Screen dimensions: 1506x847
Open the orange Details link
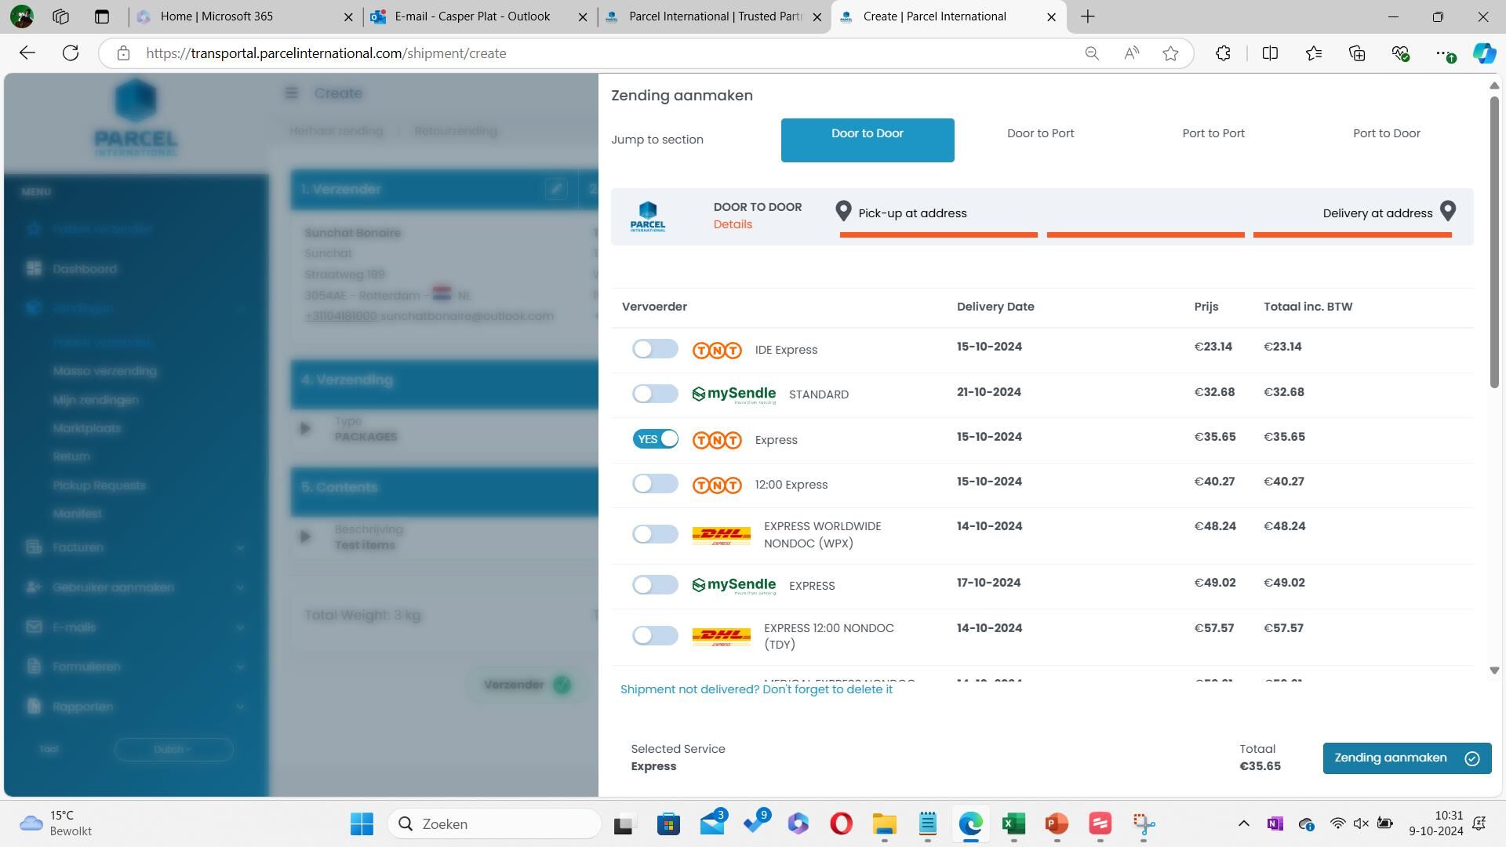click(x=733, y=224)
